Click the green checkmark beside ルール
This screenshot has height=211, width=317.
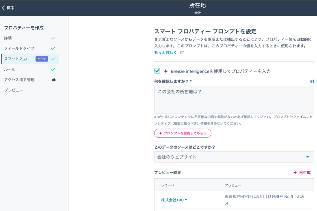point(53,69)
